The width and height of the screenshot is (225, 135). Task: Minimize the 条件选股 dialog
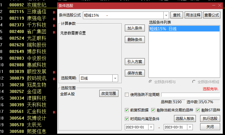[214, 5]
